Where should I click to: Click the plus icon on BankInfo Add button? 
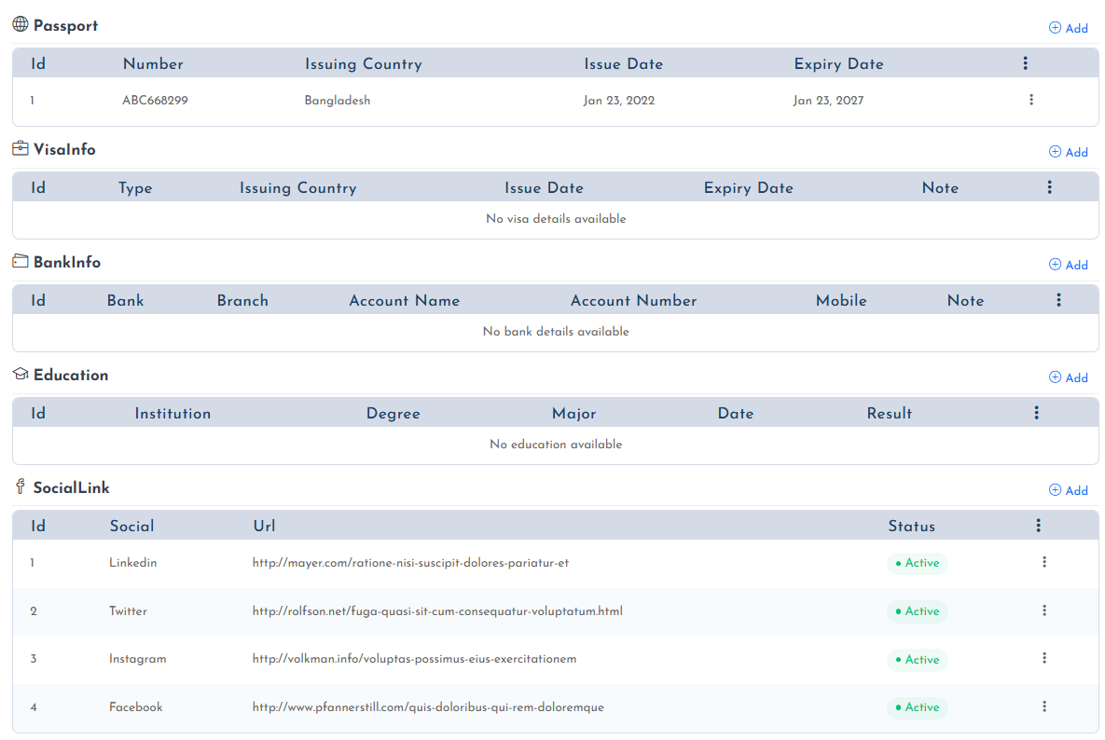coord(1055,265)
